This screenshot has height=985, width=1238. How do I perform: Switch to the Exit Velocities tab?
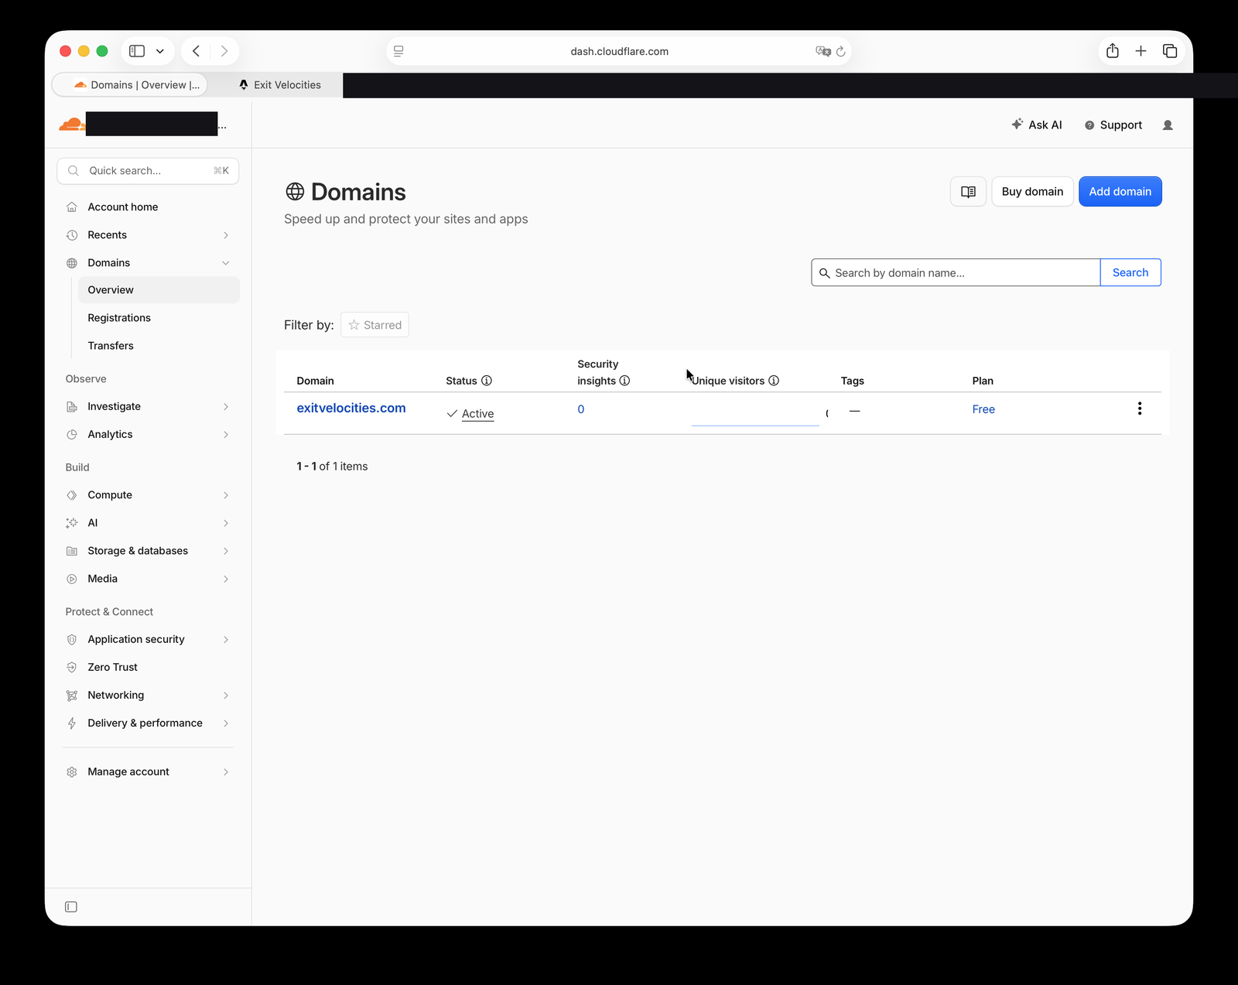(x=279, y=84)
